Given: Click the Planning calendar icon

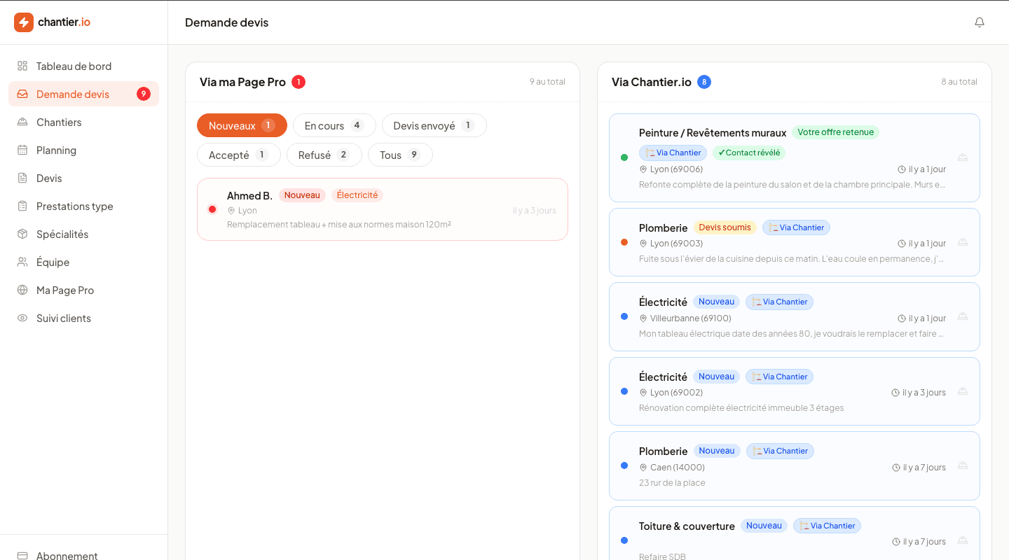Looking at the screenshot, I should click(22, 150).
